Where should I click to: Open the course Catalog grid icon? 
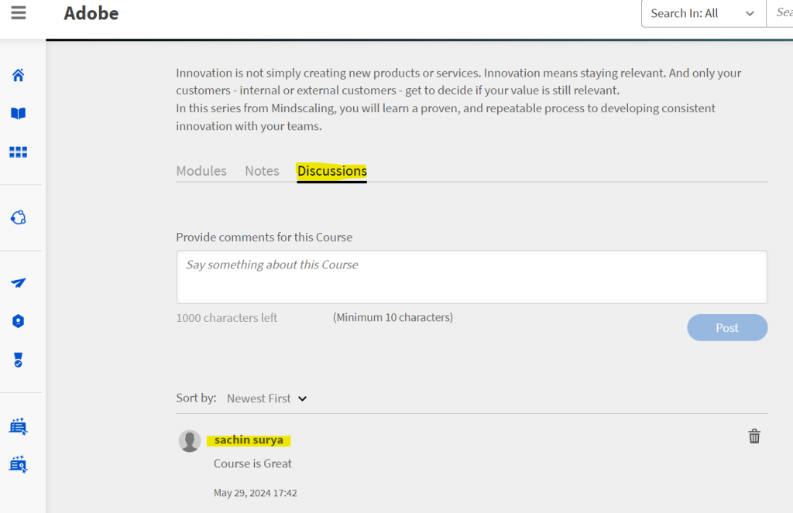coord(17,152)
